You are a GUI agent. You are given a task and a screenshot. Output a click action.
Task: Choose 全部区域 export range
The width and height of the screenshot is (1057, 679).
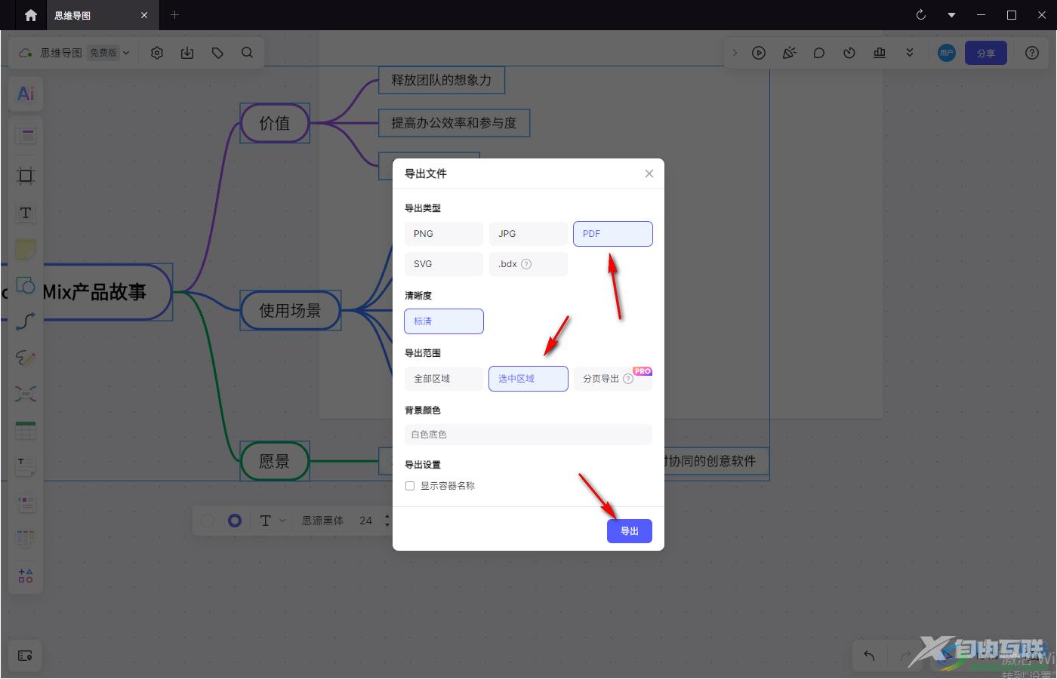click(444, 379)
